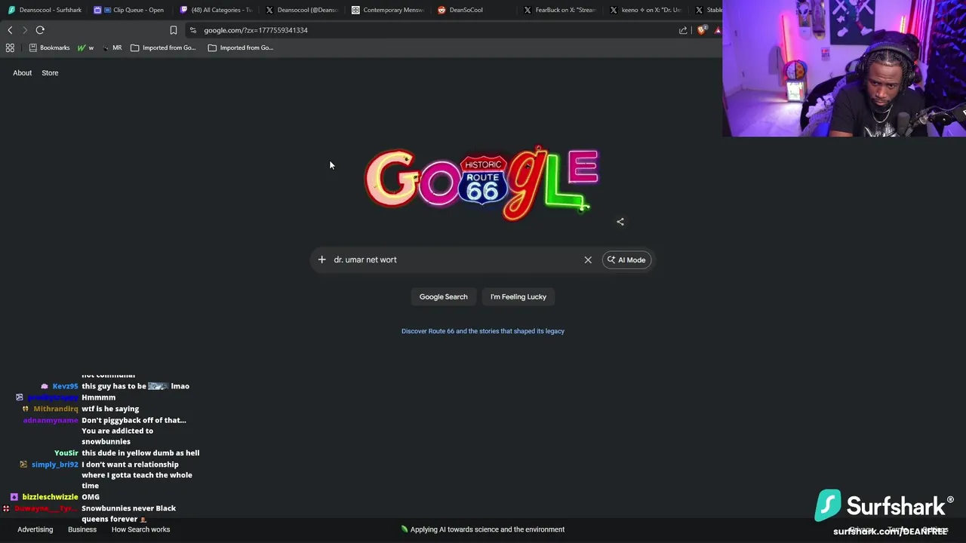Click the I'm Feeling Lucky button
966x543 pixels.
click(x=518, y=296)
